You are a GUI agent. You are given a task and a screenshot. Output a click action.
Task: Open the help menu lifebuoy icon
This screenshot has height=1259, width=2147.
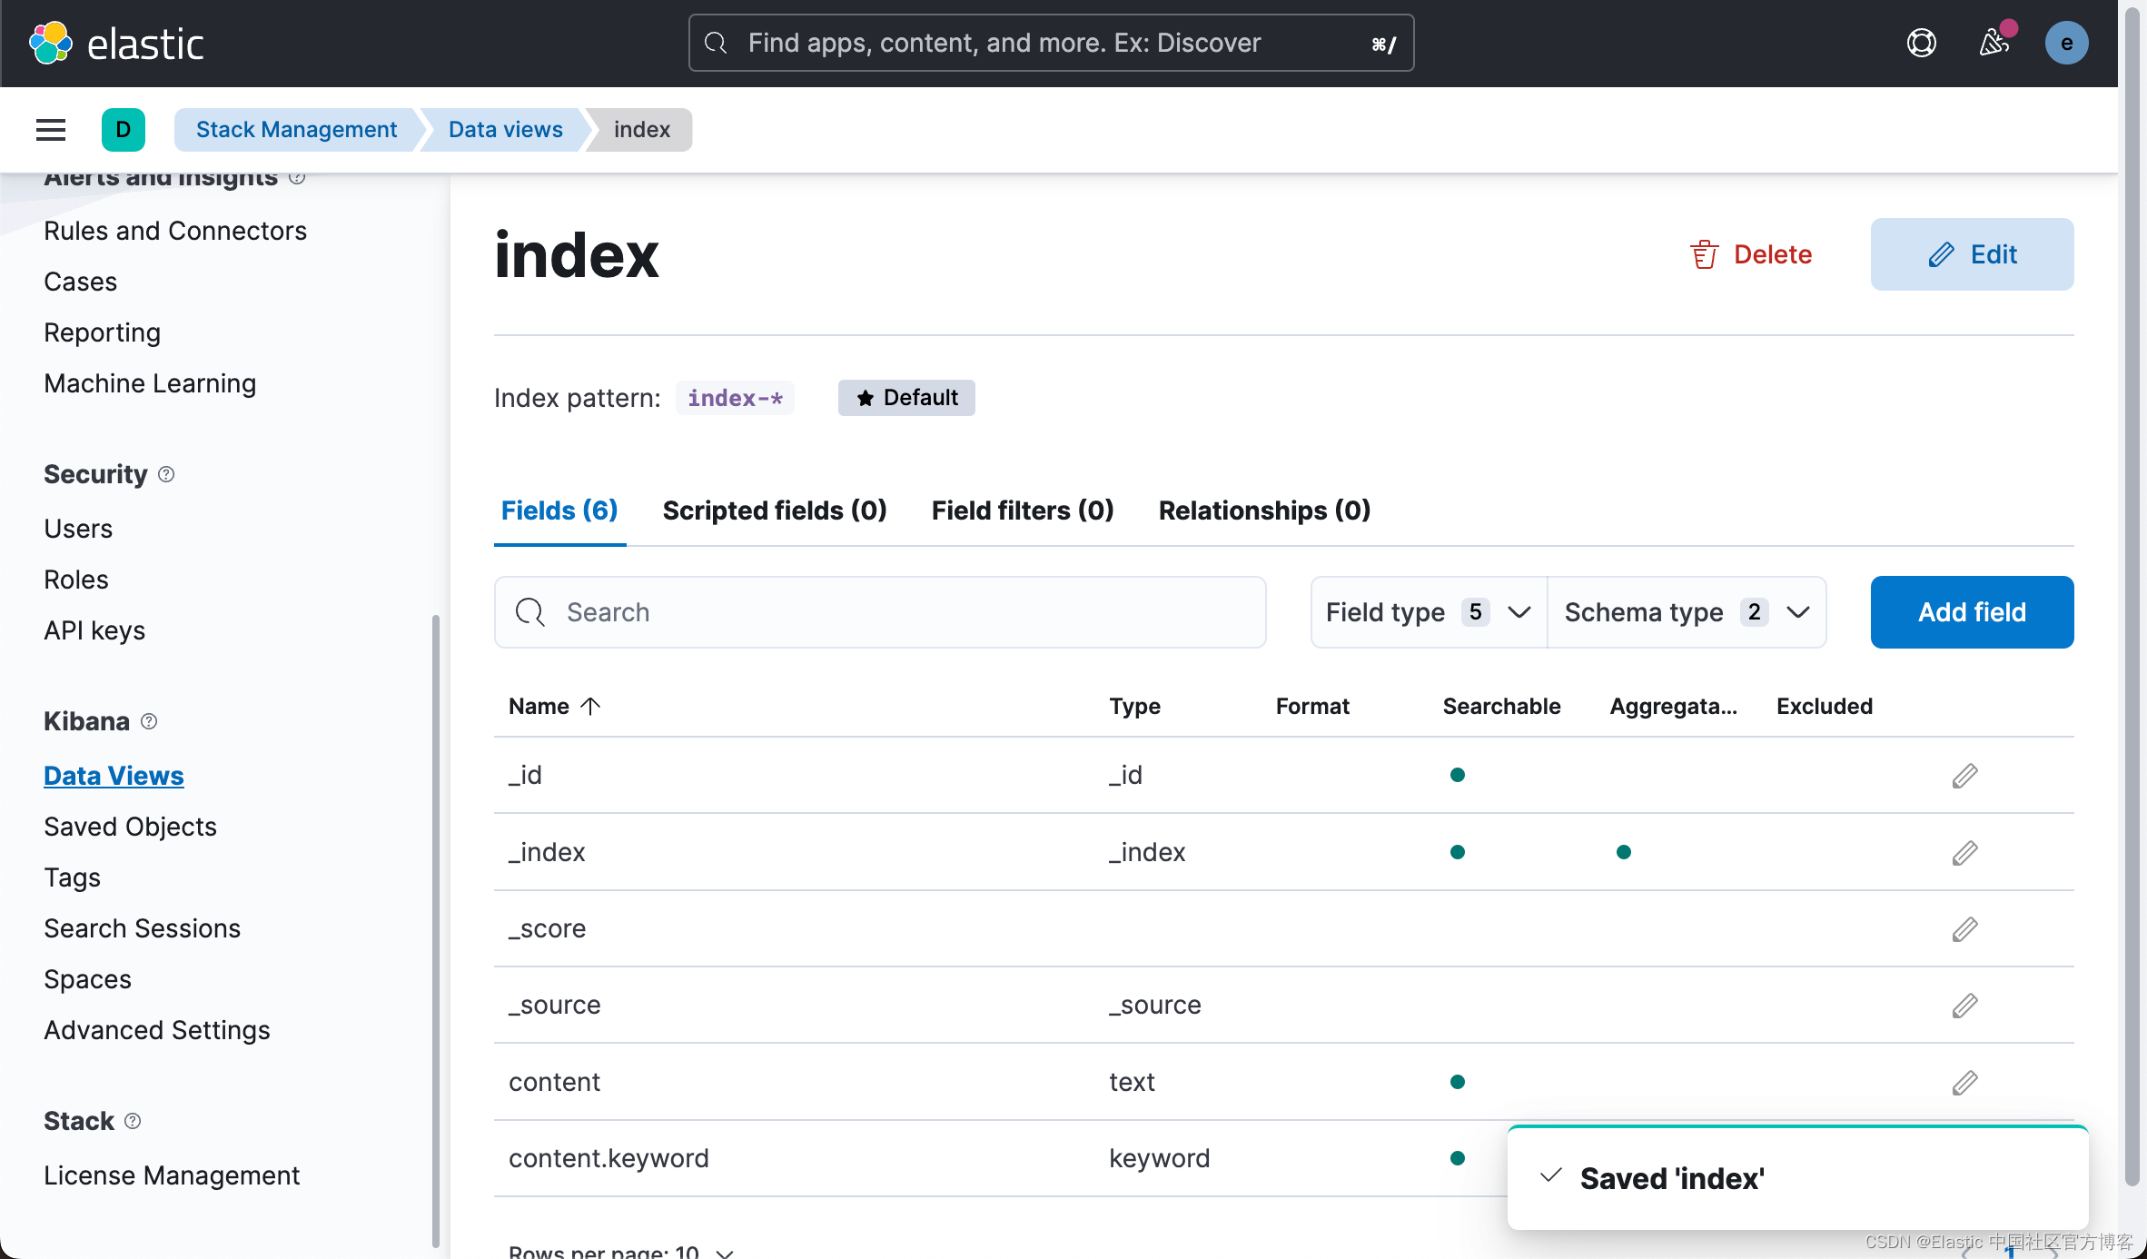click(x=1921, y=43)
